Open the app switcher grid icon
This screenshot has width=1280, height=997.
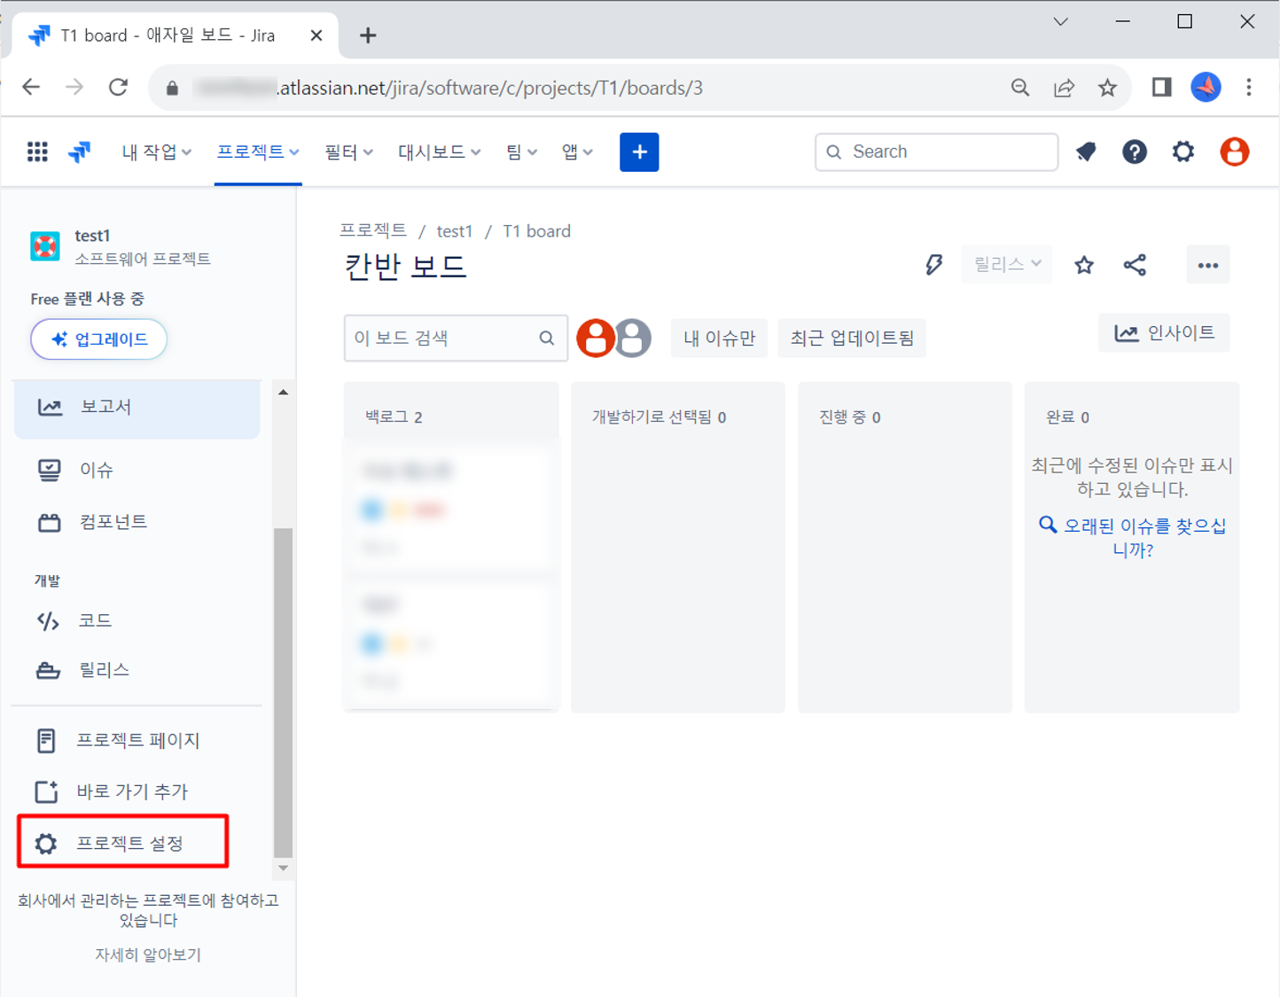pyautogui.click(x=37, y=152)
